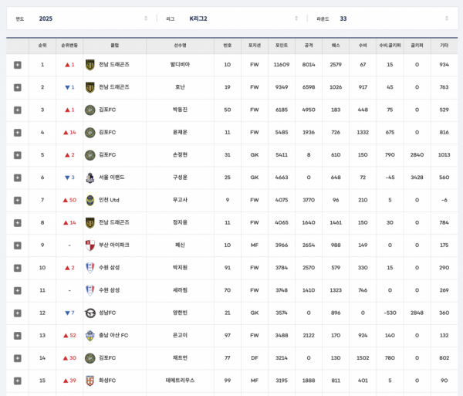Screen dimensions: 463x396
Task: Expand row for player 발디비아
Action: pos(17,65)
